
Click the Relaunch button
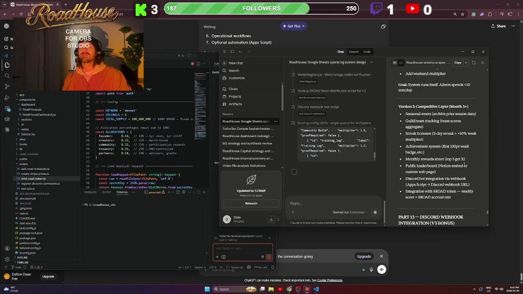click(251, 203)
